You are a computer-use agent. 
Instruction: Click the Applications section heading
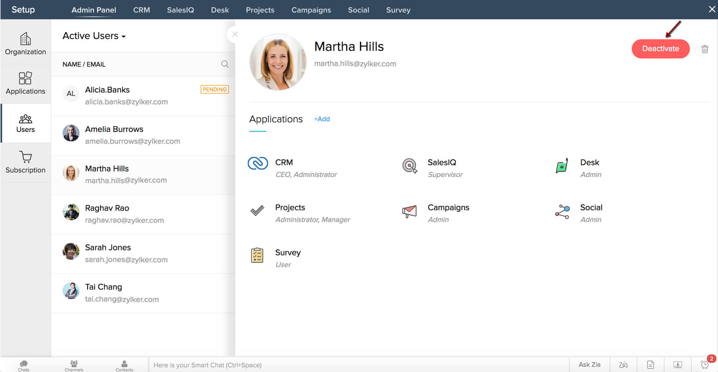coord(276,119)
